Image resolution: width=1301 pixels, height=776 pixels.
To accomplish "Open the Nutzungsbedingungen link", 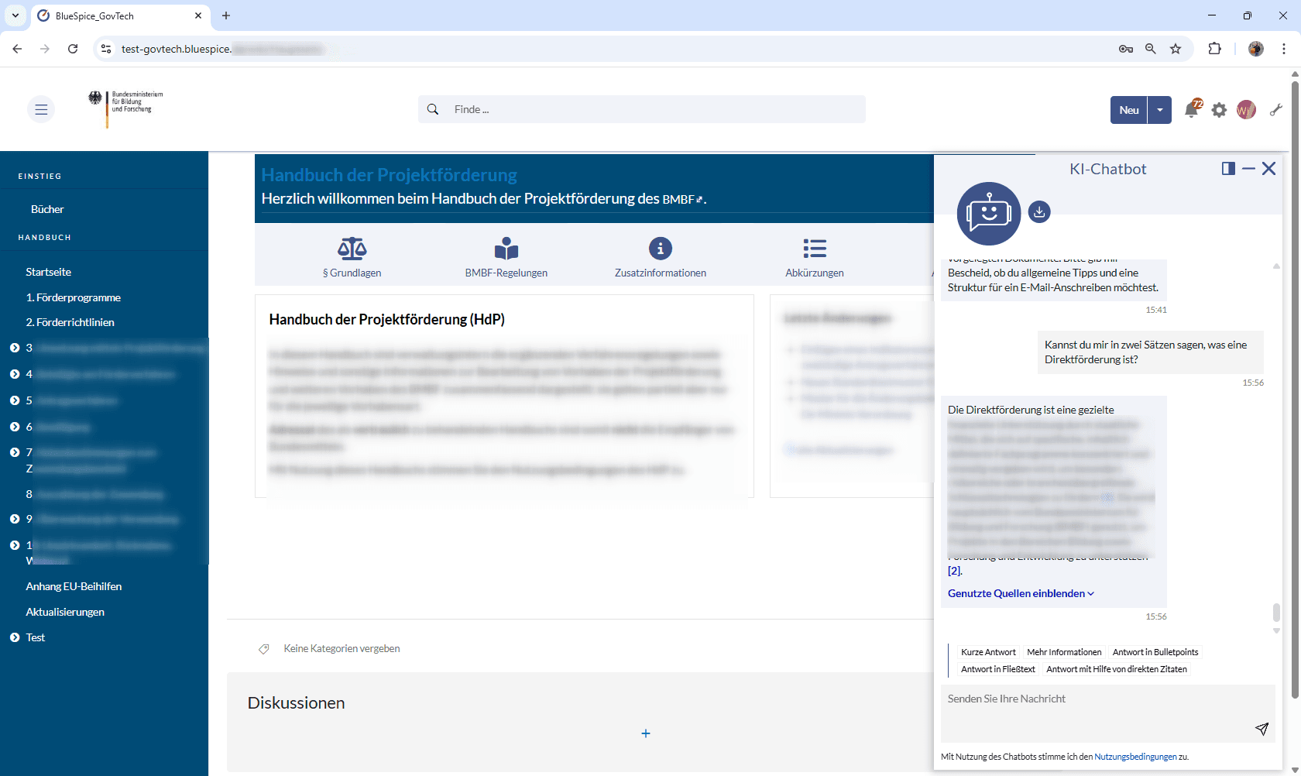I will click(1135, 757).
